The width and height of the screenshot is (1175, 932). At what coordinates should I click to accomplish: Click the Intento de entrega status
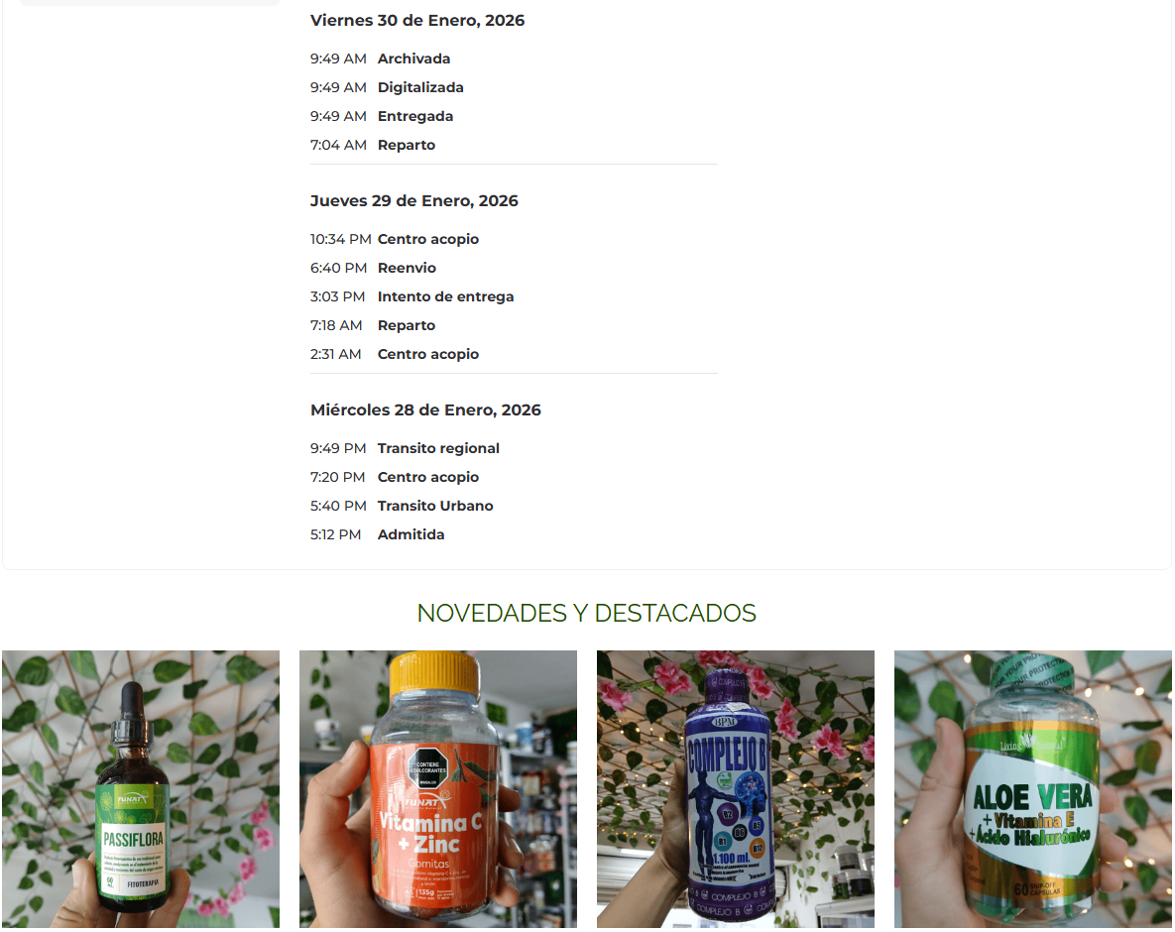click(446, 296)
